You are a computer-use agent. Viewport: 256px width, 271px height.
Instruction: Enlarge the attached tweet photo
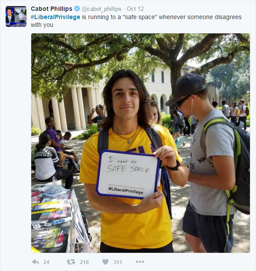click(141, 143)
